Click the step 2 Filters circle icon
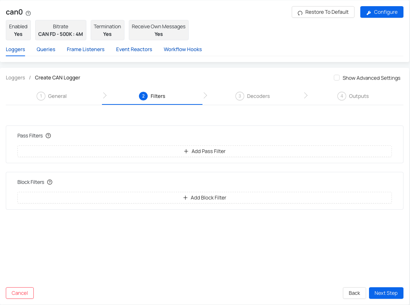 click(143, 96)
